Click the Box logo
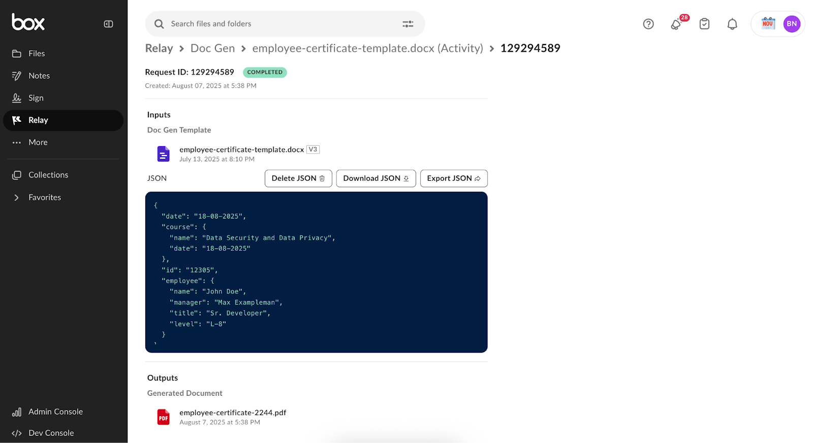813x443 pixels. [28, 22]
